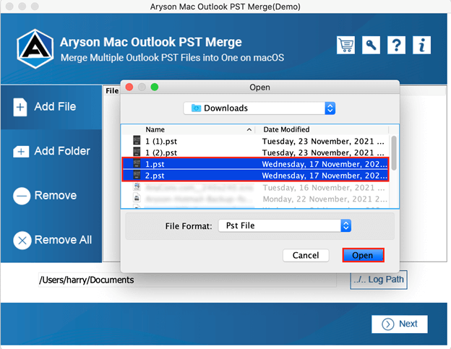Click the green zoom button on Open dialog
The height and width of the screenshot is (349, 451).
tap(155, 87)
